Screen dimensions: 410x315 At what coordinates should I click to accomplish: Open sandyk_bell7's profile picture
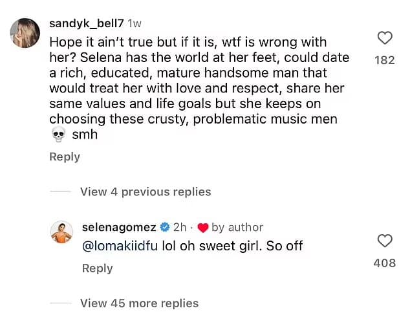coord(25,33)
